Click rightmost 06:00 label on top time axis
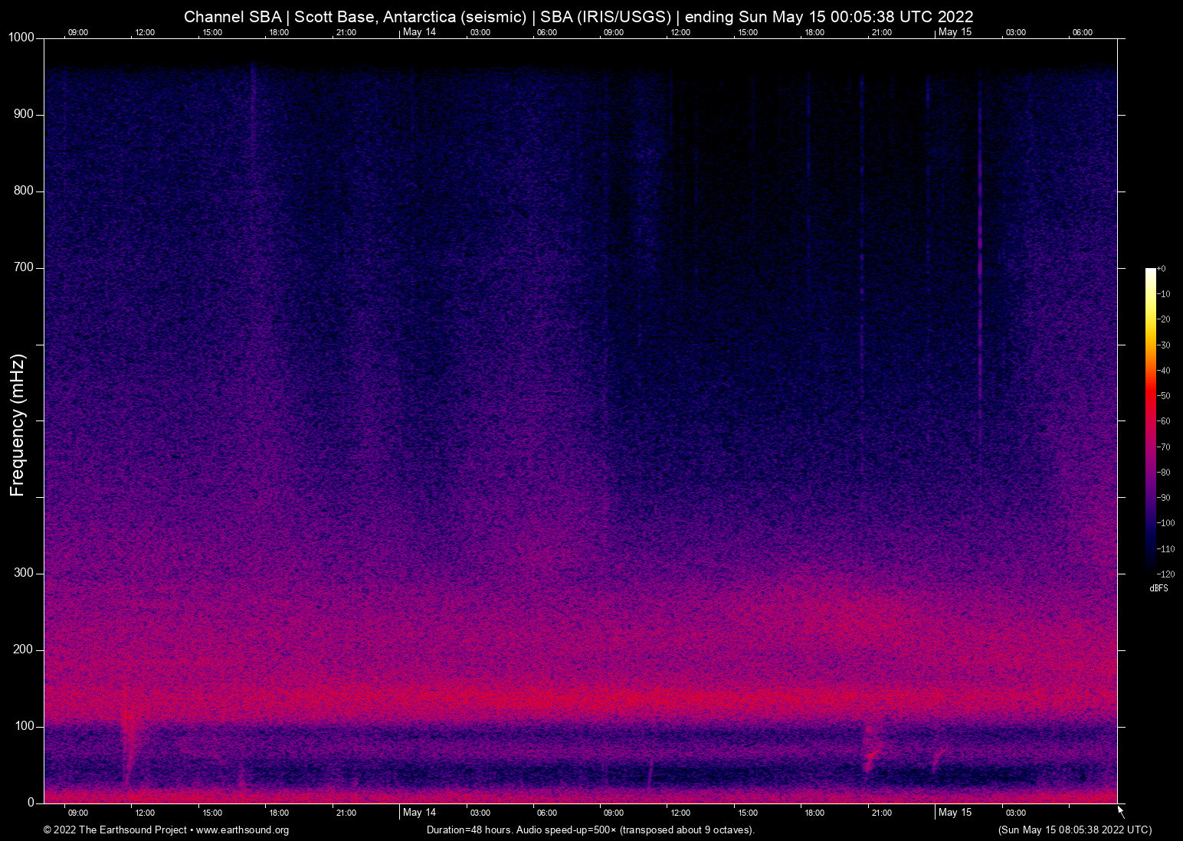The image size is (1183, 841). 1082,33
